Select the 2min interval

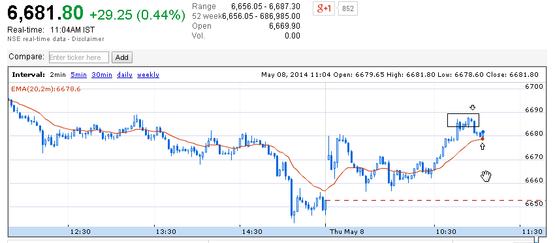[58, 75]
